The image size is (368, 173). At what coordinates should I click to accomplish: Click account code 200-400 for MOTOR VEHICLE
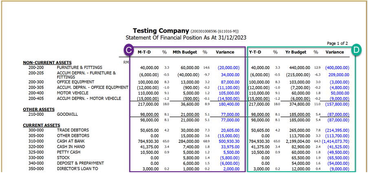point(33,93)
